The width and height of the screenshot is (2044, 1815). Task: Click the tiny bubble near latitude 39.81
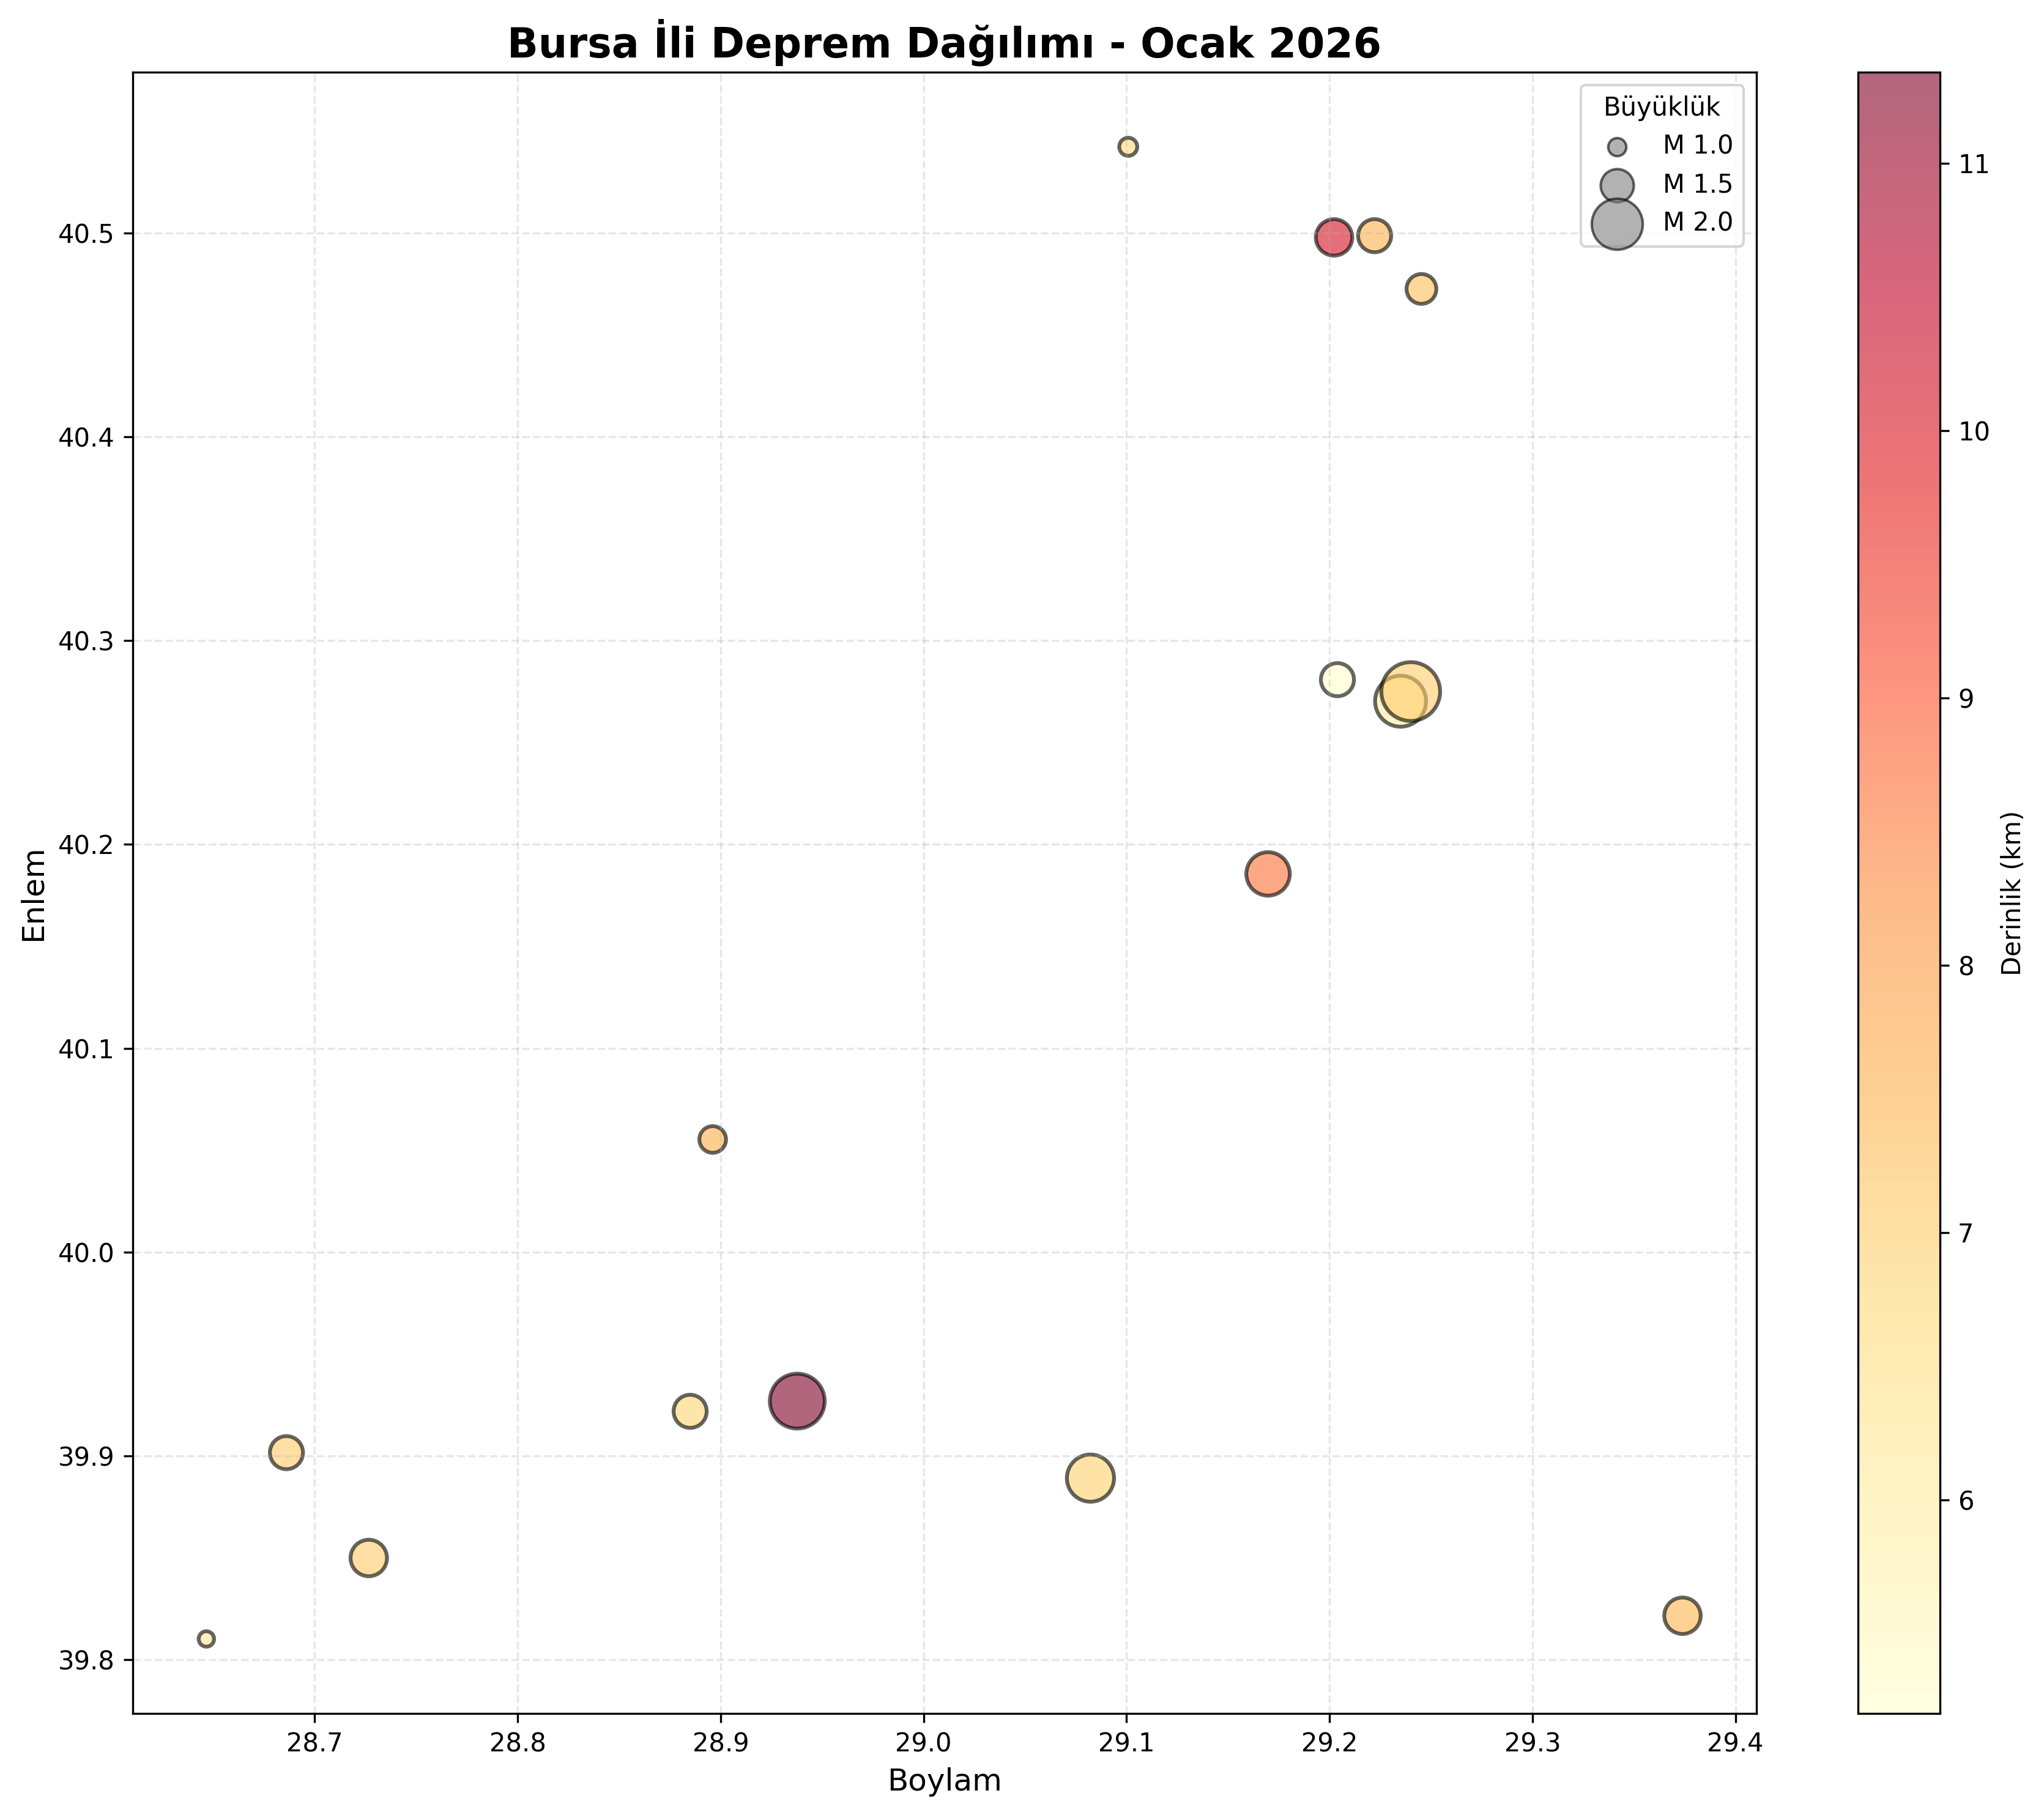pos(206,1639)
